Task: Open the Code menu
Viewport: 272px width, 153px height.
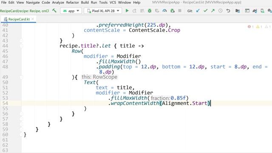Action: [x=46, y=3]
